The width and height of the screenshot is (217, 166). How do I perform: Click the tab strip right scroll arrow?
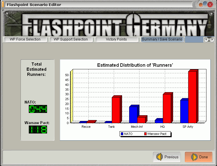point(212,40)
